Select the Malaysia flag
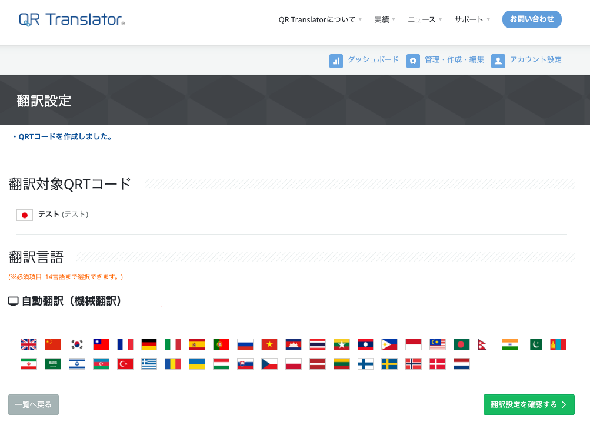 (x=438, y=344)
